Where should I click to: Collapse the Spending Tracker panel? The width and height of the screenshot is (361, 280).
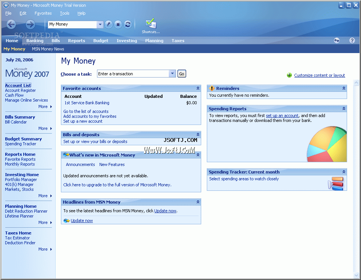(x=344, y=172)
